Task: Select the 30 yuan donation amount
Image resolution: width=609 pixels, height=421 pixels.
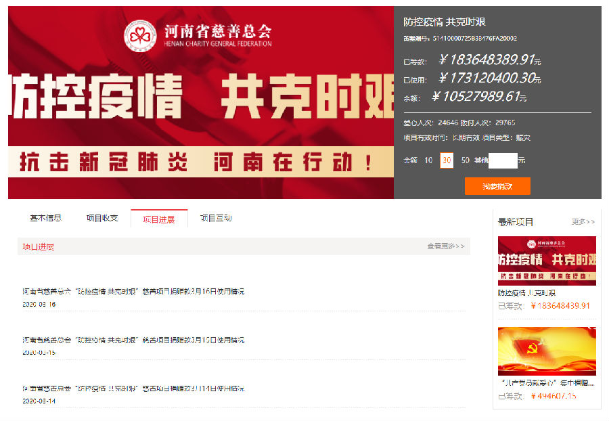Action: coord(447,160)
